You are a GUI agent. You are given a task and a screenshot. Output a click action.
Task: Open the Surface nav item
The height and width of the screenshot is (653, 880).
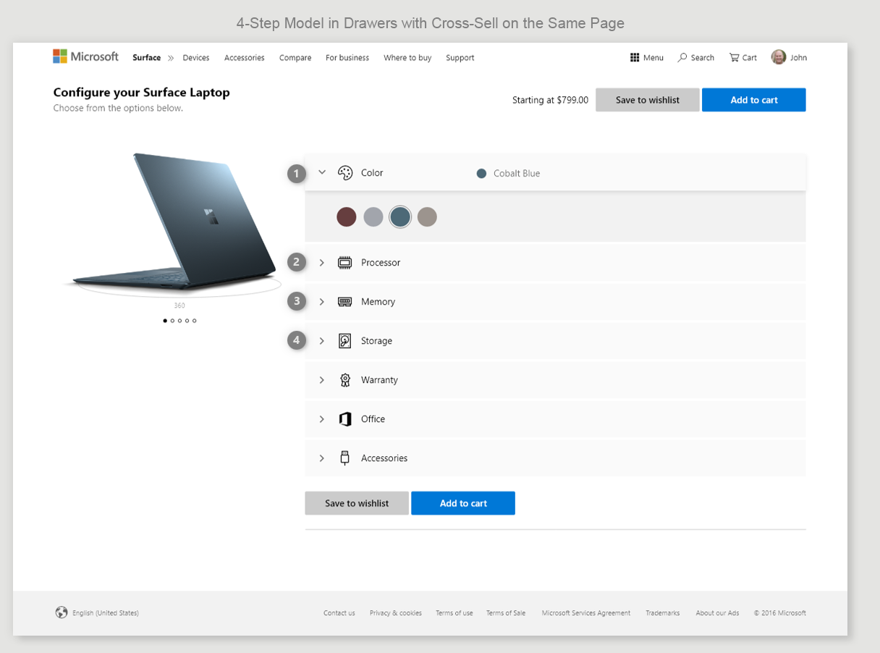[x=147, y=58]
